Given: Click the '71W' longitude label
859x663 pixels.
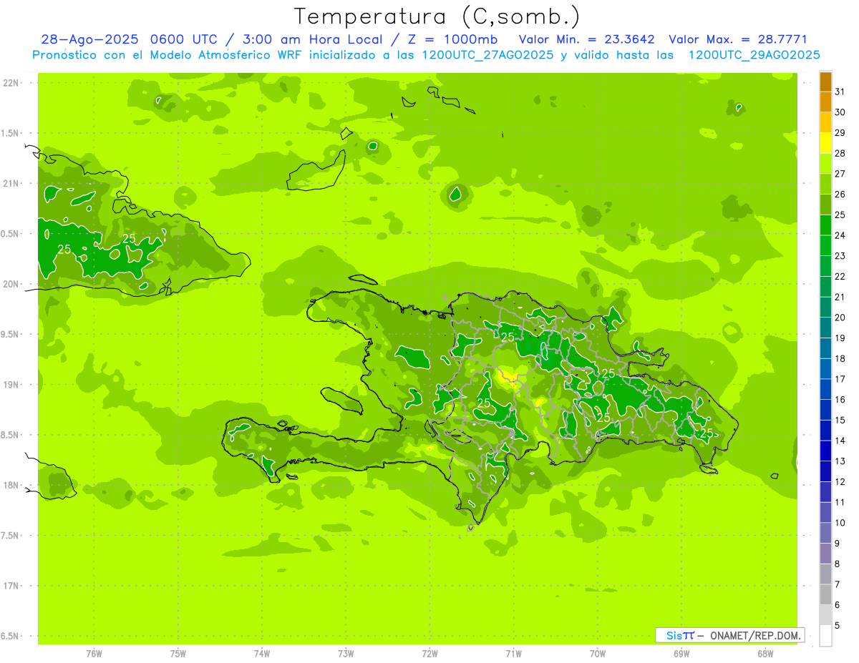Looking at the screenshot, I should pyautogui.click(x=513, y=654).
